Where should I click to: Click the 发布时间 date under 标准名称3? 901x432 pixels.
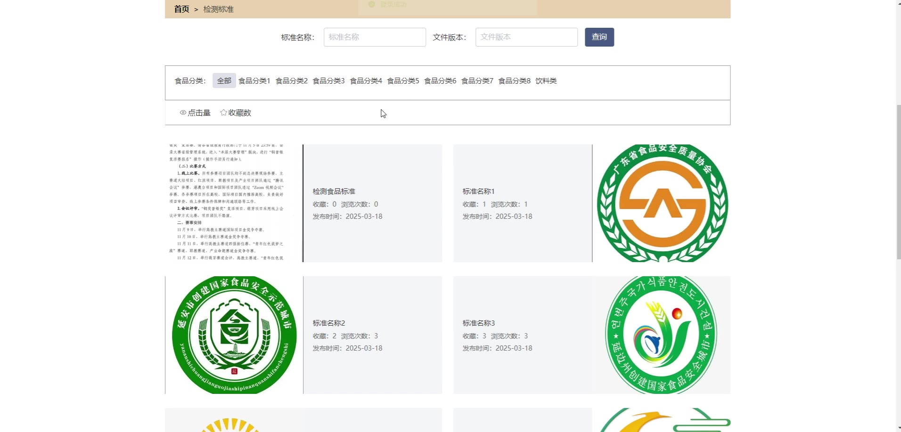tap(498, 348)
